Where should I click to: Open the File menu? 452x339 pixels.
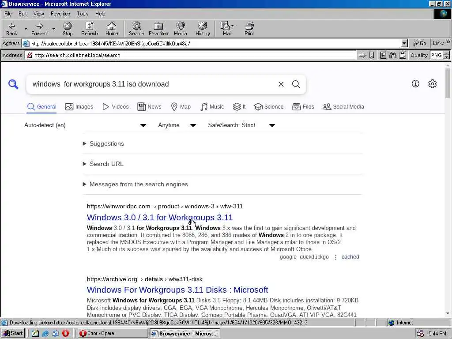[8, 14]
